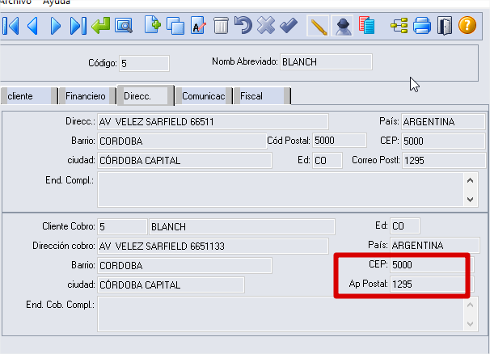490x354 pixels.
Task: Select the Direcc. tab
Action: tap(146, 95)
